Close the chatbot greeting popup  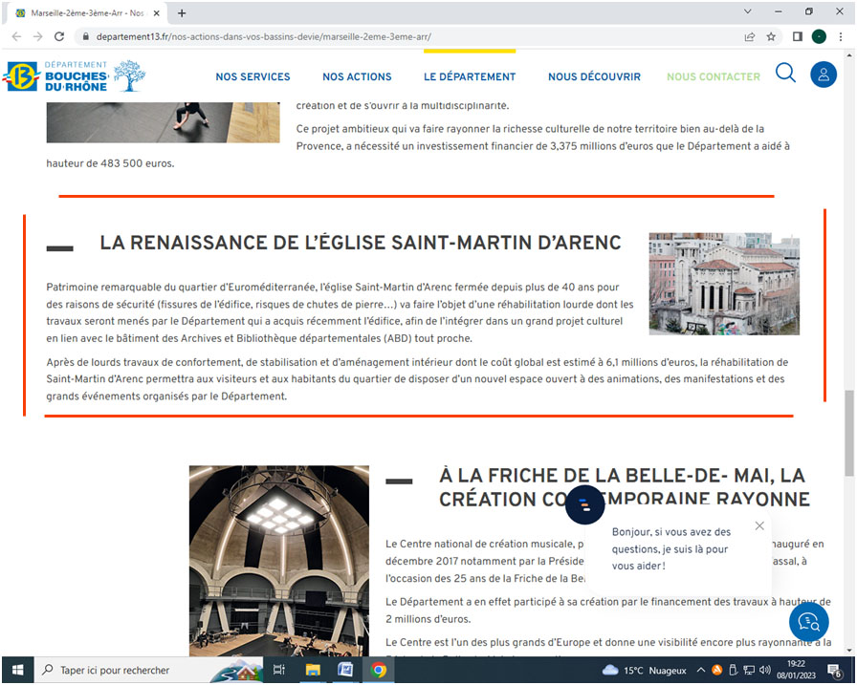[759, 525]
